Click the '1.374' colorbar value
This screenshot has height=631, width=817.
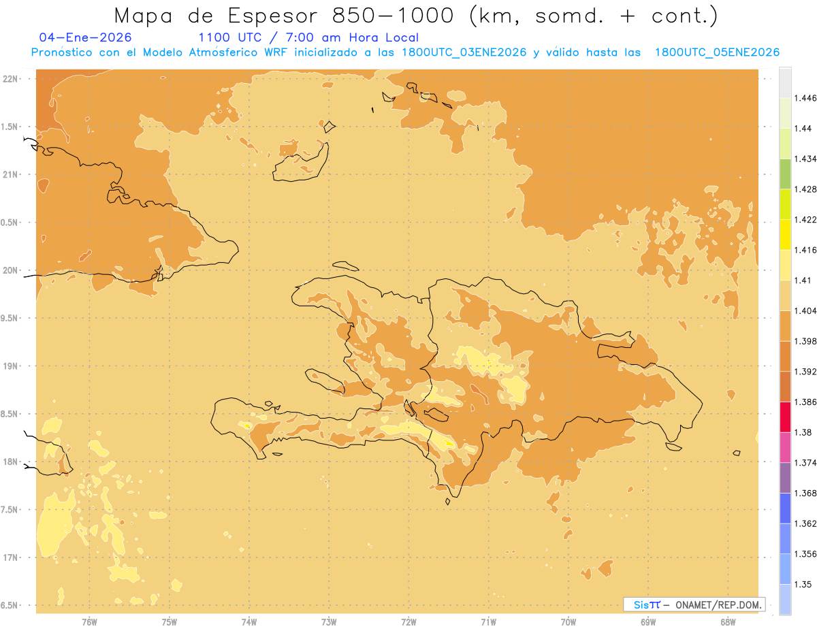[x=806, y=463]
